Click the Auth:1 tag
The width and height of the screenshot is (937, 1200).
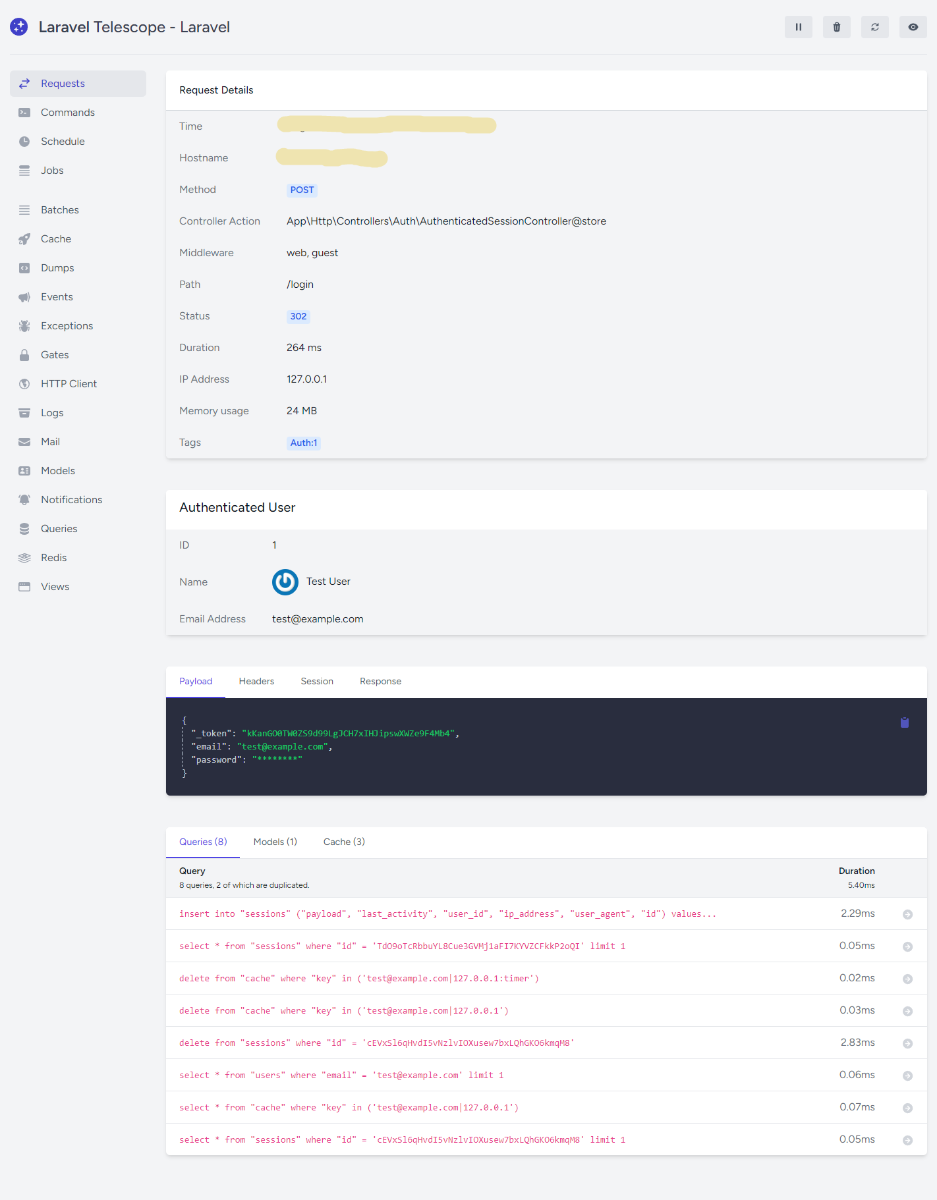point(304,443)
